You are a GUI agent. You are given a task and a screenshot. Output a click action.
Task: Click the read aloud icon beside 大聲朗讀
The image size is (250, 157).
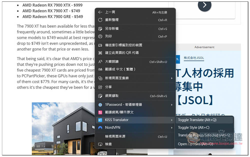[100, 62]
